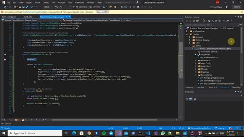Switch to cake-config.json tab
This screenshot has height=137, width=244.
pyautogui.click(x=9, y=17)
